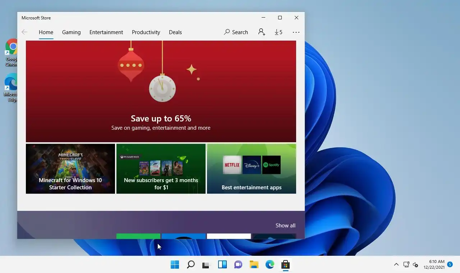
Task: Open New subscribers get 3 months tile
Action: [x=161, y=169]
